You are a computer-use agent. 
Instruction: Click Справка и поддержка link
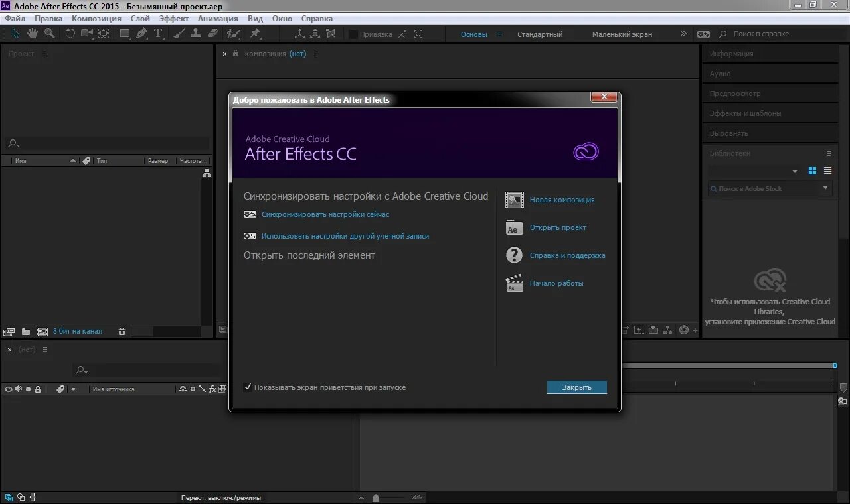[567, 255]
